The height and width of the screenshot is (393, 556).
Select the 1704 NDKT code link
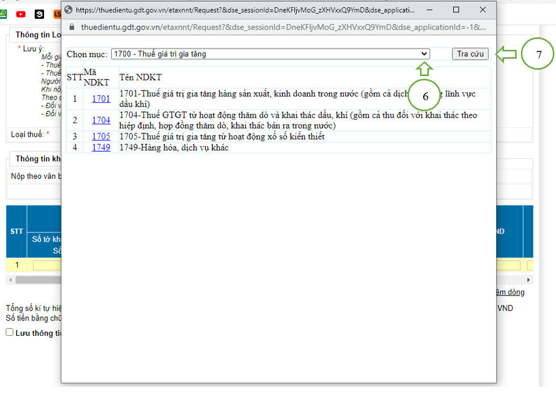(101, 121)
